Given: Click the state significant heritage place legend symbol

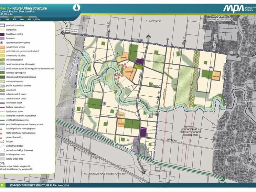Looking at the screenshot, I should (x=1, y=133).
